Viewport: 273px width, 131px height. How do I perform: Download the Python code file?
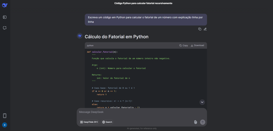197,45
